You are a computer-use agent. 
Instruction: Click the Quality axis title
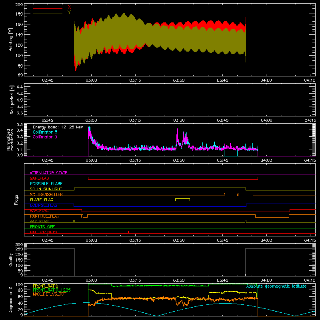(11, 260)
